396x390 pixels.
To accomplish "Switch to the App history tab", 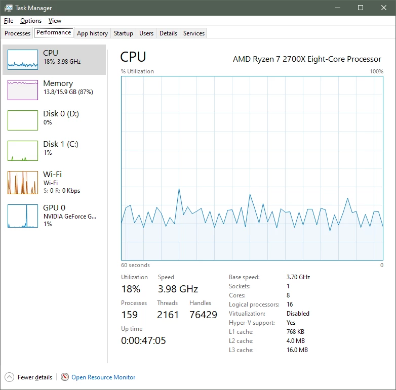I will (x=93, y=33).
